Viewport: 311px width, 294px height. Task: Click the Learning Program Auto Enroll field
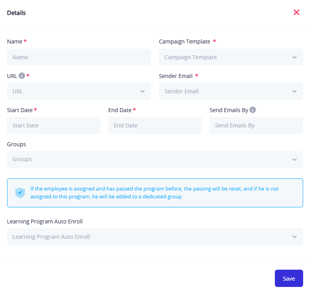[x=149, y=237]
